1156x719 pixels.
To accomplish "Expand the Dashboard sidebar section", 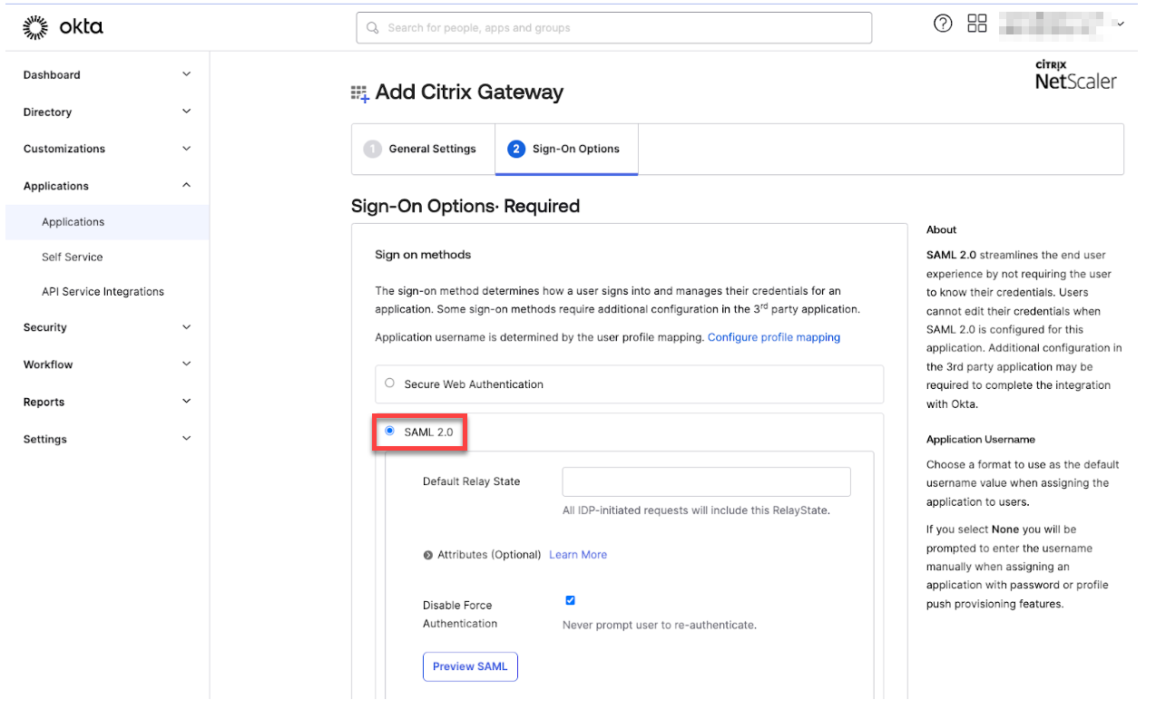I will point(186,74).
